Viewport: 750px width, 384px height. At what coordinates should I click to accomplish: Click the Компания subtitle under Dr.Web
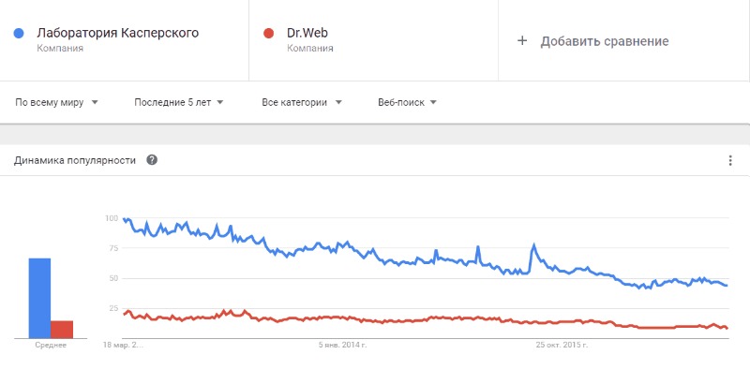pos(310,49)
